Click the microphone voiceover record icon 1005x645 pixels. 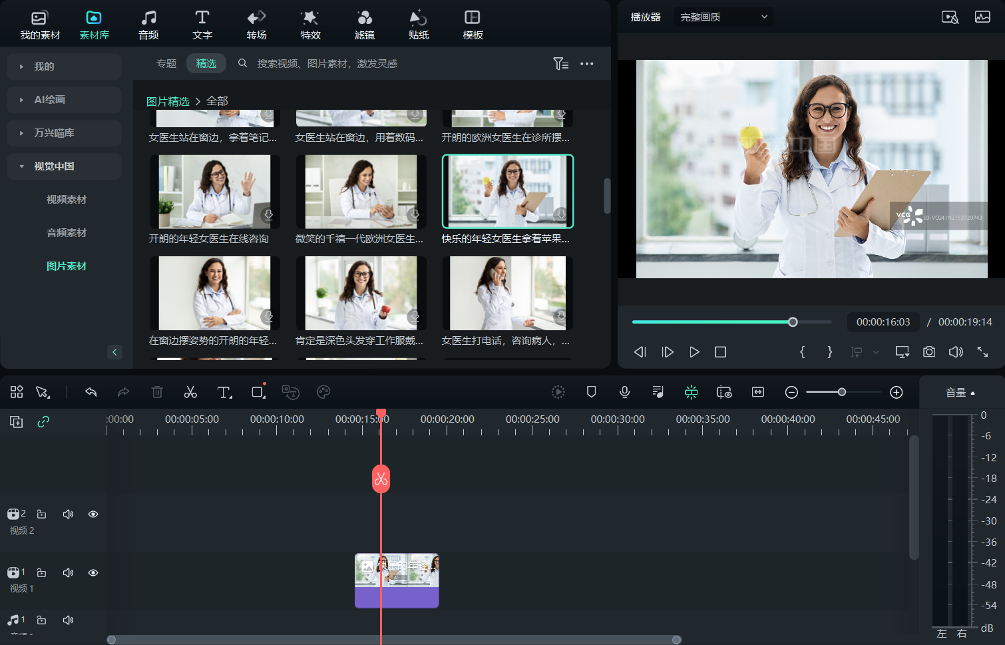(624, 392)
